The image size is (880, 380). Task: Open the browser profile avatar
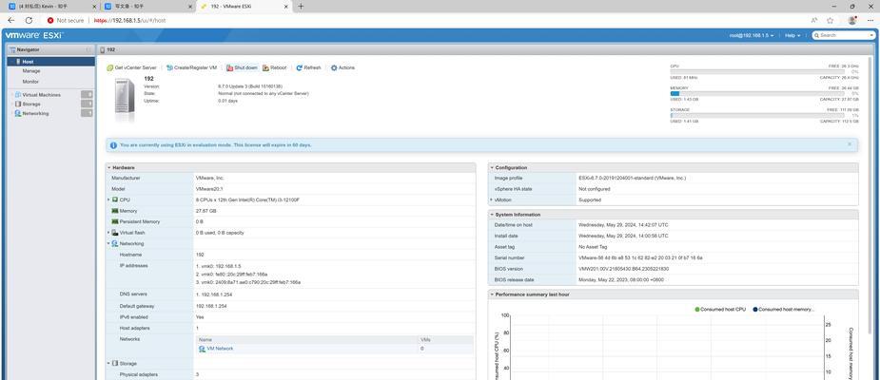(x=852, y=20)
